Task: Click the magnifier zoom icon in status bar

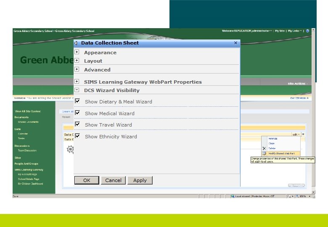Action: [x=297, y=196]
